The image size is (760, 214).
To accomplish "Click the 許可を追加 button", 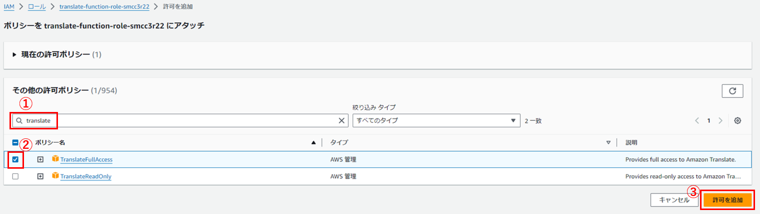I will tap(728, 200).
